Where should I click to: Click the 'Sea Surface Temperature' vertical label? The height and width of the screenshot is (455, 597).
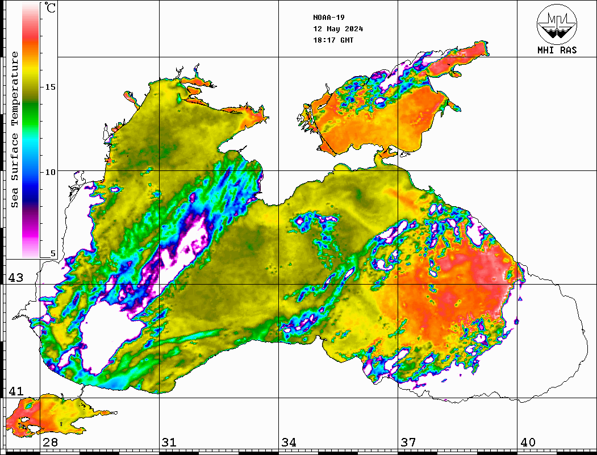point(14,130)
